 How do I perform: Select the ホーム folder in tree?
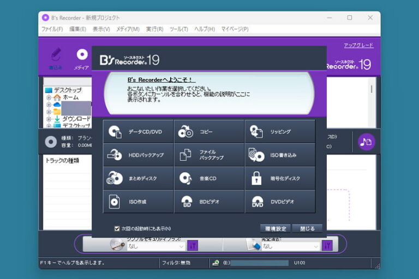click(70, 98)
